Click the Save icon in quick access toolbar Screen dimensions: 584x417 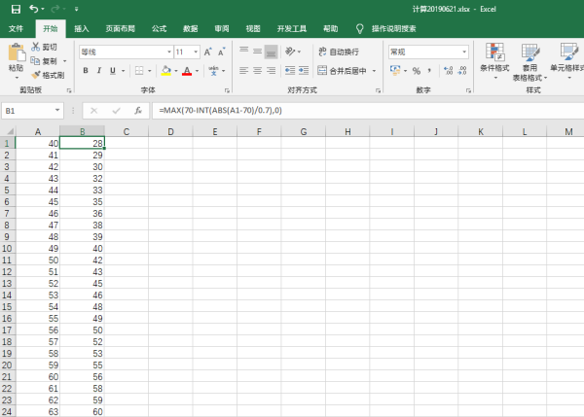point(14,9)
